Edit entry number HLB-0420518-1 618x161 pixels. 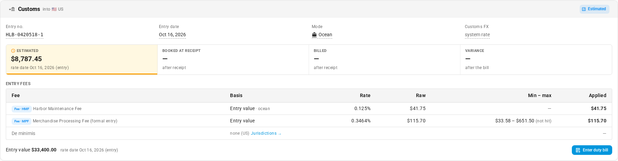25,35
